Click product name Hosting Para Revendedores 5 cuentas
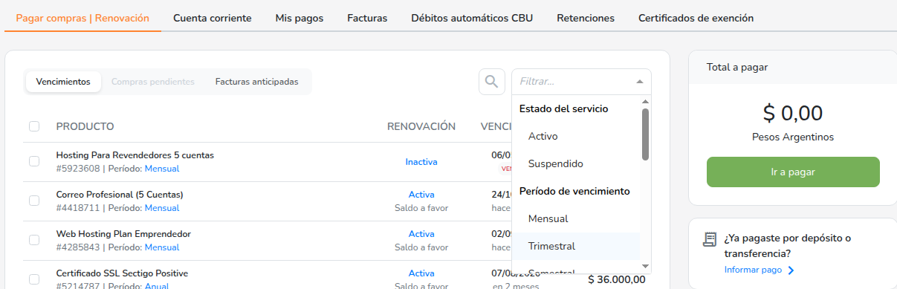Image resolution: width=897 pixels, height=289 pixels. pos(135,155)
